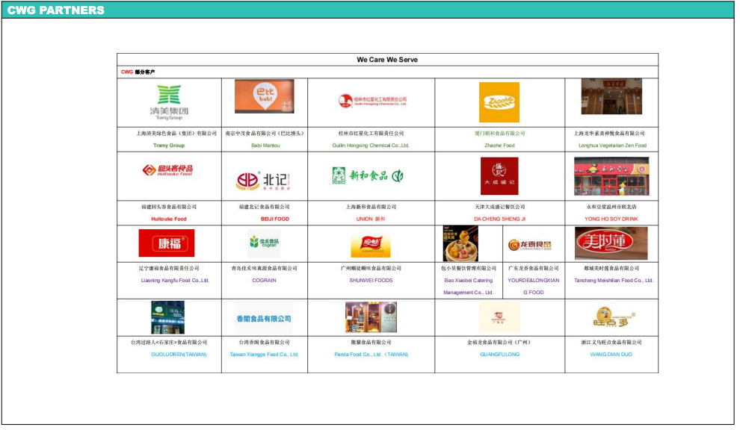Click the Beiji Food logo
Viewport: 740px width, 430px height.
263,180
